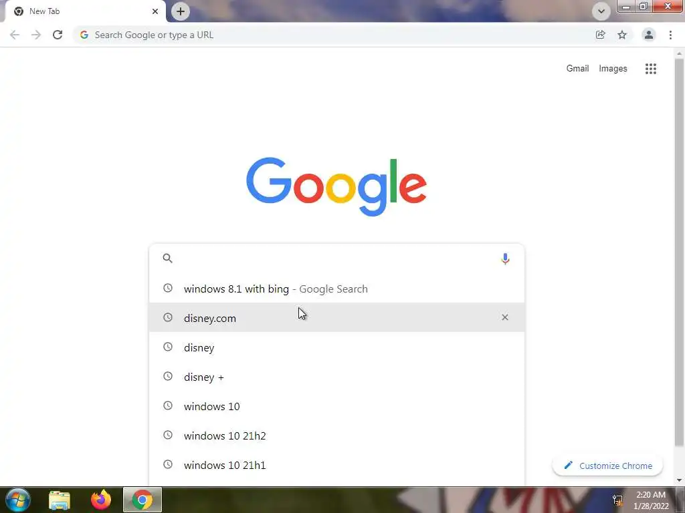This screenshot has width=685, height=513.
Task: Select suggestion "windows 8.1 with bing"
Action: (x=336, y=289)
